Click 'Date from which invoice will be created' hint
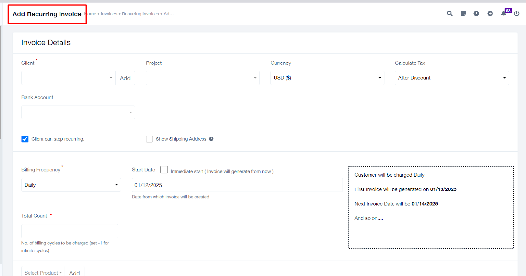Viewport: 526px width, 276px height. point(171,197)
